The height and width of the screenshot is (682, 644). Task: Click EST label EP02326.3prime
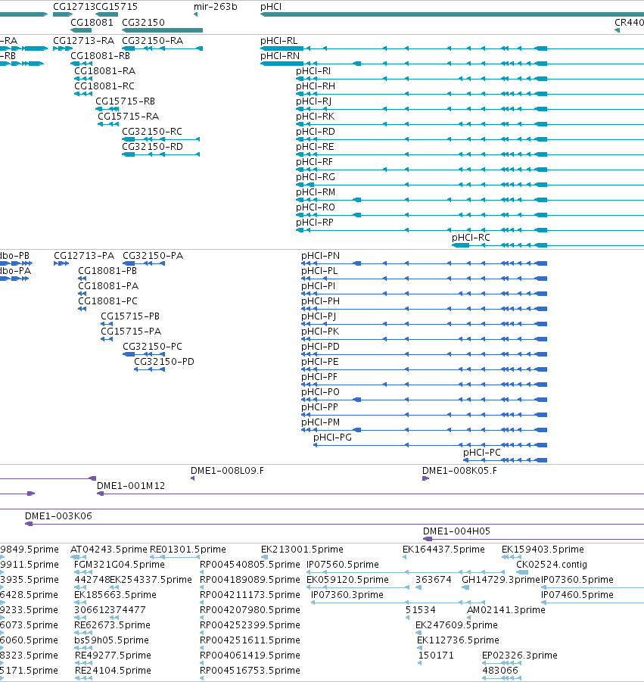pyautogui.click(x=520, y=656)
